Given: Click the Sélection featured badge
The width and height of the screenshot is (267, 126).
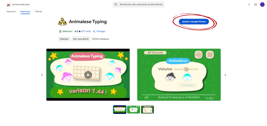Looking at the screenshot, I should tap(66, 31).
